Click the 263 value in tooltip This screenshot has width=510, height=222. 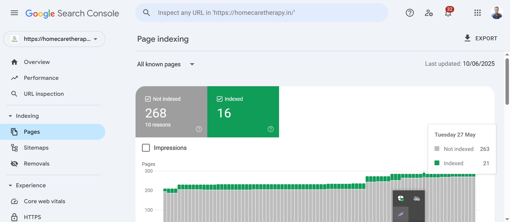pyautogui.click(x=485, y=149)
